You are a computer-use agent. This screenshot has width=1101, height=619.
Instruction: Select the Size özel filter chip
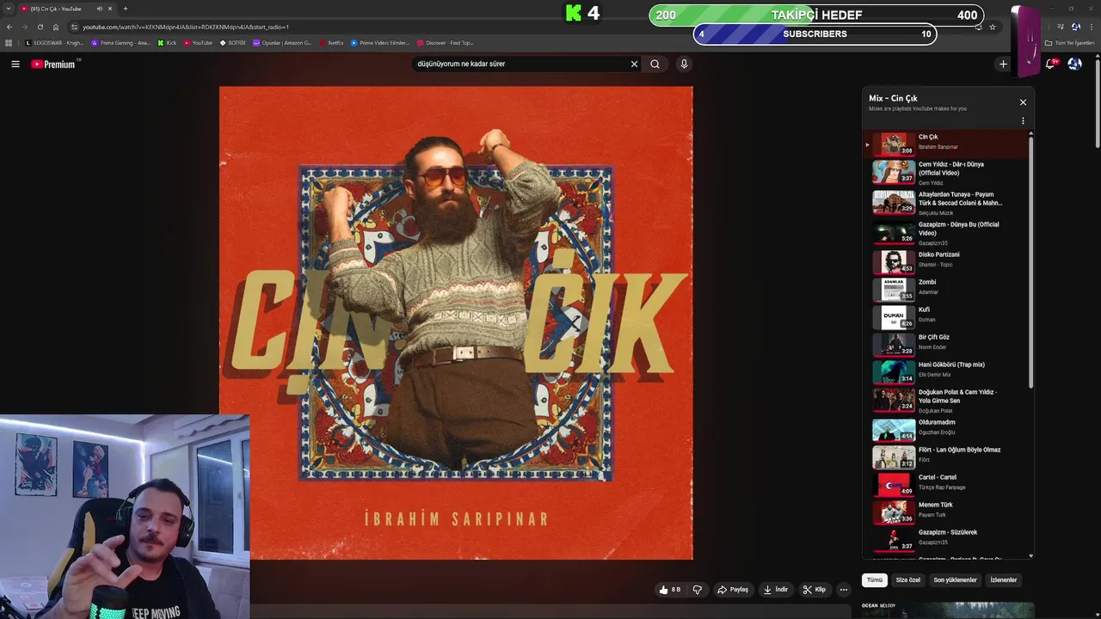click(908, 580)
